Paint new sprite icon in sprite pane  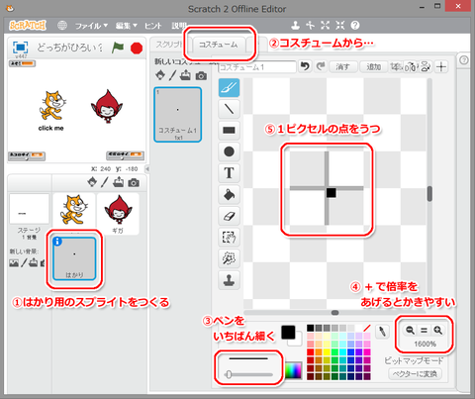coord(105,182)
